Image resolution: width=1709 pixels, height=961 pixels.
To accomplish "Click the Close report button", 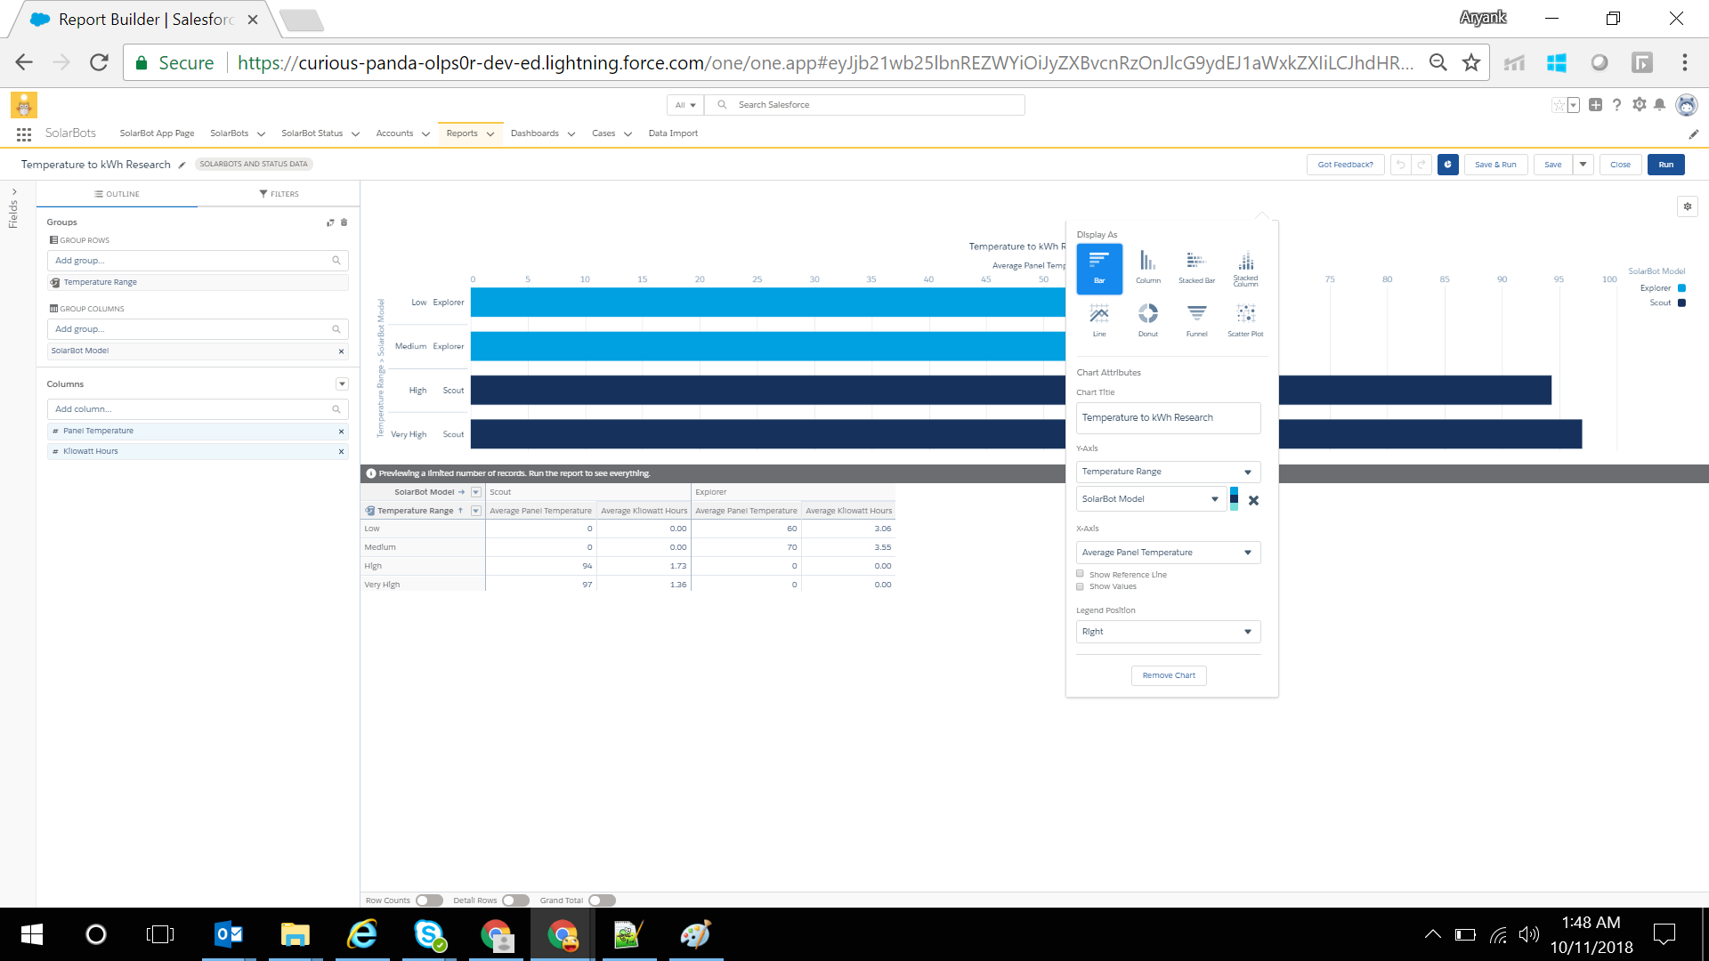I will [x=1620, y=165].
